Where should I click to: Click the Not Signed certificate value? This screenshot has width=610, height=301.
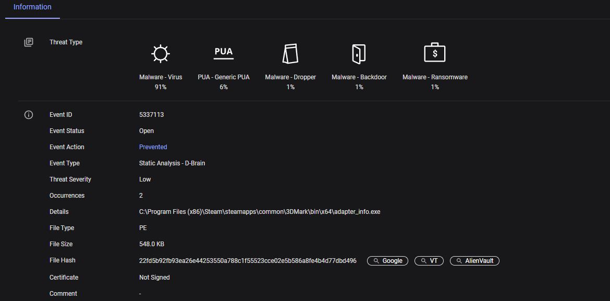[154, 278]
